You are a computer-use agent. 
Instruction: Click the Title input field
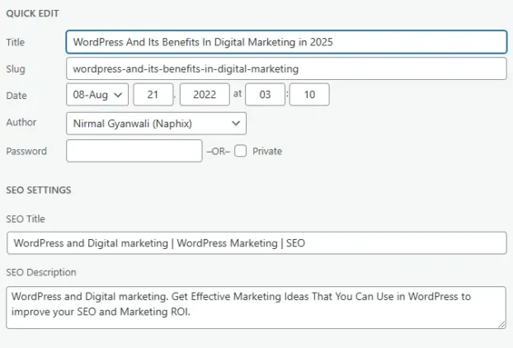point(286,42)
